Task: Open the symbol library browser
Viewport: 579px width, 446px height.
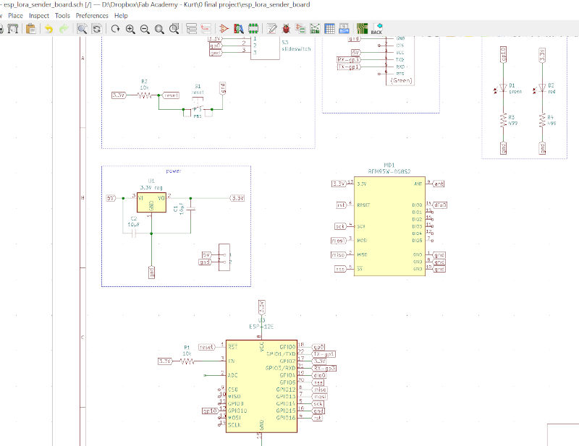Action: [239, 29]
